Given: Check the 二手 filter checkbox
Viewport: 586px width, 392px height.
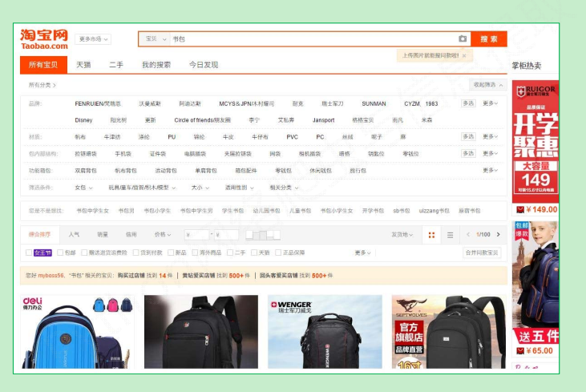Looking at the screenshot, I should point(230,253).
